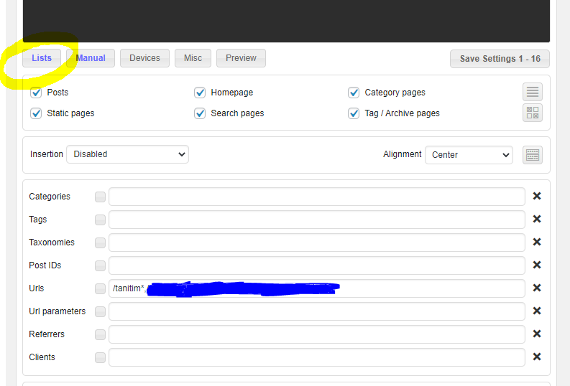The height and width of the screenshot is (386, 570).
Task: Clear the Referrers list with X icon
Action: 537,334
